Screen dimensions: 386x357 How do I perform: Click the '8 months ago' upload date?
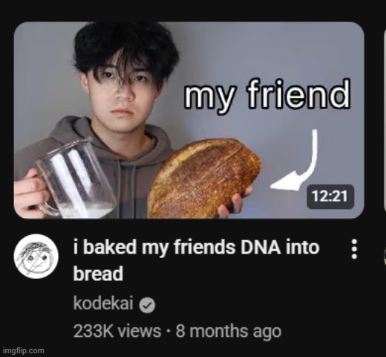(229, 331)
